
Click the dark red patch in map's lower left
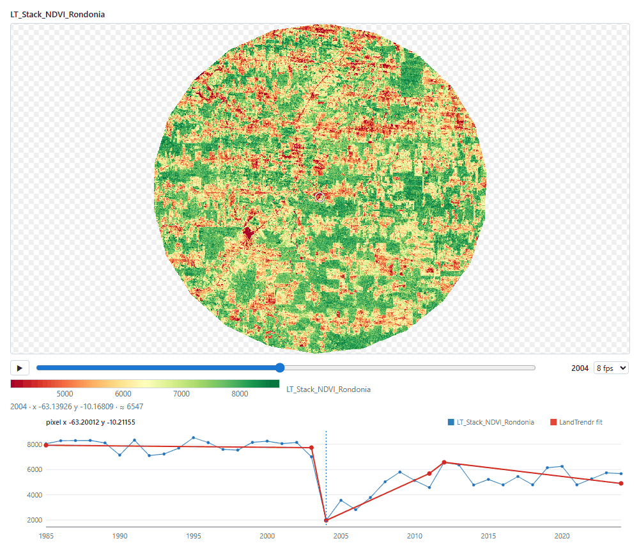[x=247, y=234]
